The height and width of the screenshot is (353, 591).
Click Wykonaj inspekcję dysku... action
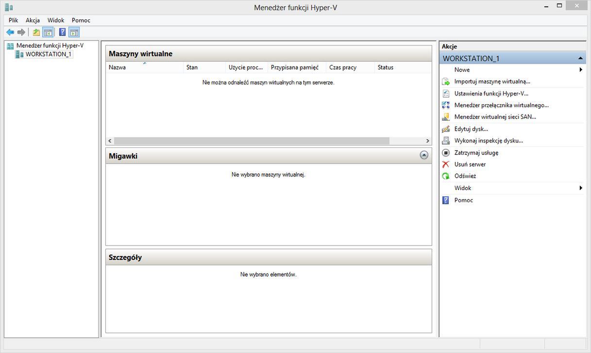click(x=489, y=141)
